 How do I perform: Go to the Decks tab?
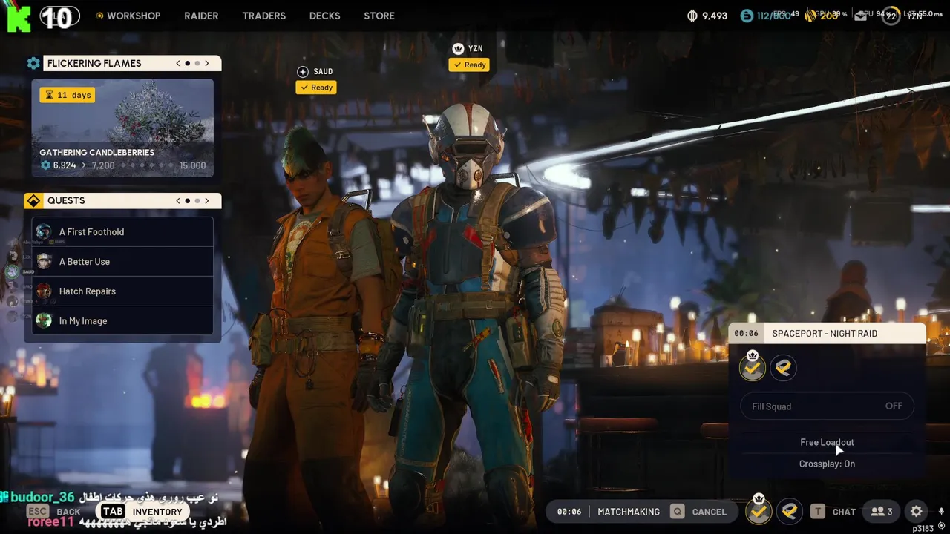point(324,16)
